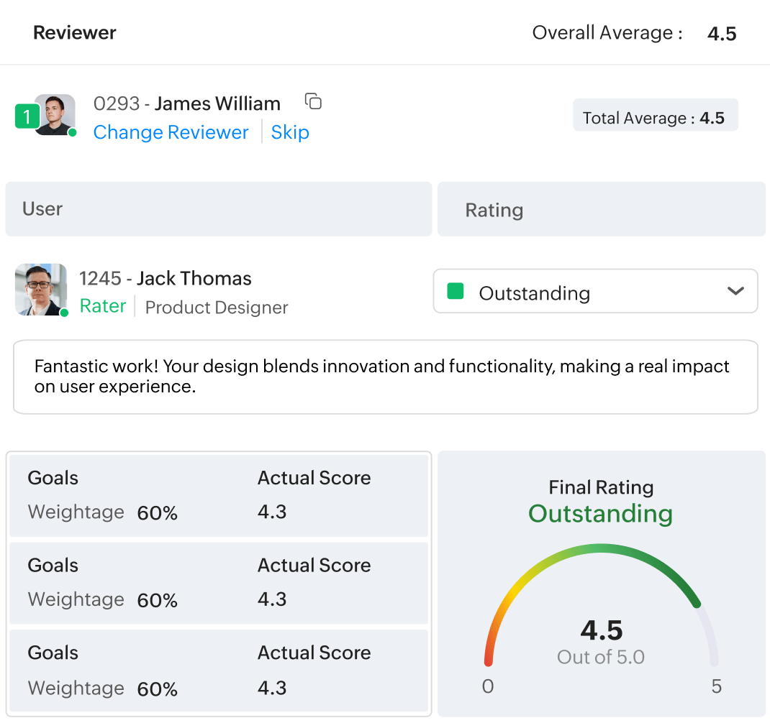Click the feedback comment text box

[385, 377]
